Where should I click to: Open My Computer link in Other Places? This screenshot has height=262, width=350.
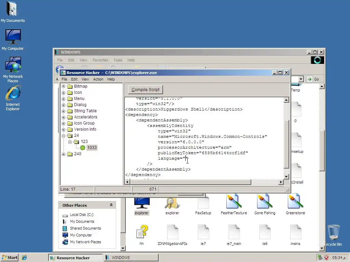tap(81, 235)
